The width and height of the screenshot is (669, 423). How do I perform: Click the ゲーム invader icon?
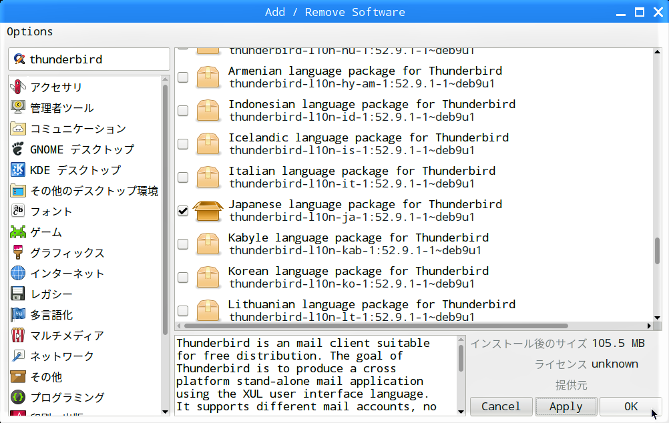(18, 232)
